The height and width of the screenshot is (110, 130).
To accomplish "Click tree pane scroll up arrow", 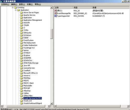I will click(x=52, y=8).
